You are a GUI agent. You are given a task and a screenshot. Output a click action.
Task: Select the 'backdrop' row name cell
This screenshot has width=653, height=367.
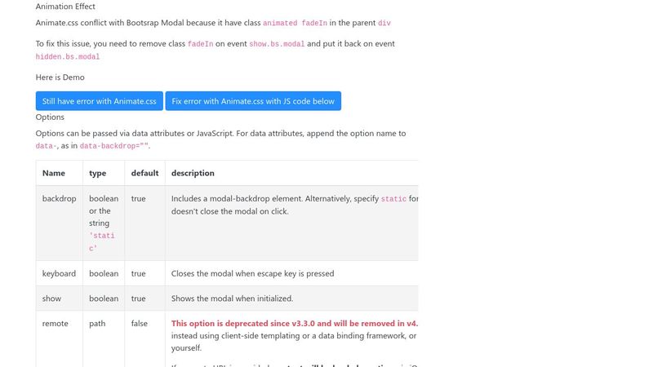tap(59, 223)
